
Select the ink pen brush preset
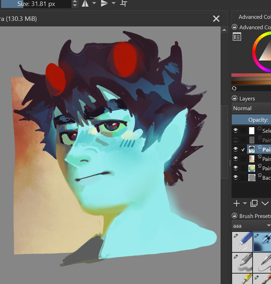pyautogui.click(x=262, y=263)
